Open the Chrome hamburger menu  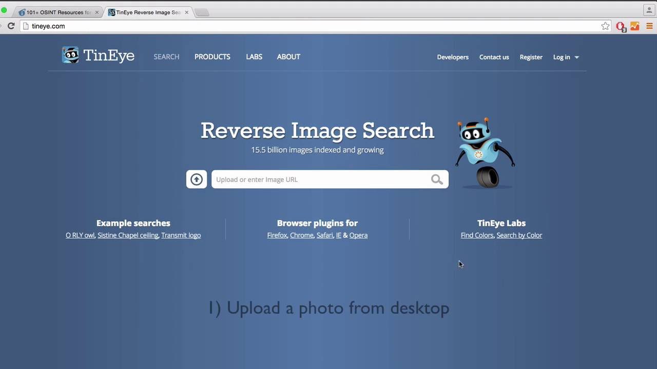click(649, 26)
